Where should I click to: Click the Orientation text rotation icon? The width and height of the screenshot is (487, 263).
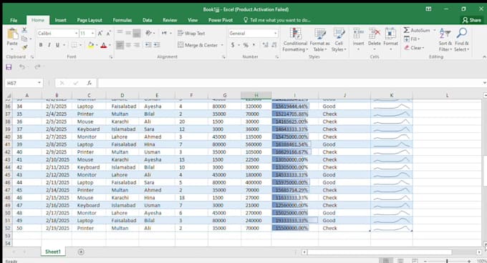pos(149,33)
